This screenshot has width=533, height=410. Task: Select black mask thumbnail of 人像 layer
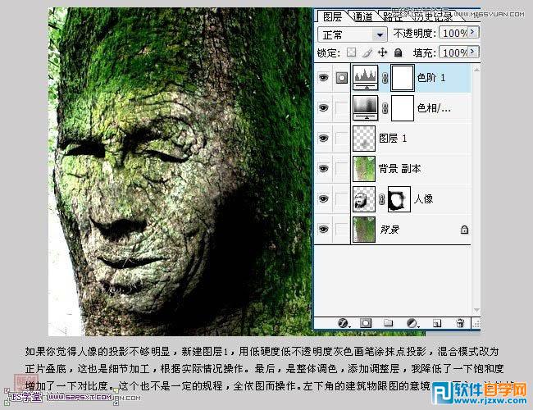pyautogui.click(x=399, y=199)
